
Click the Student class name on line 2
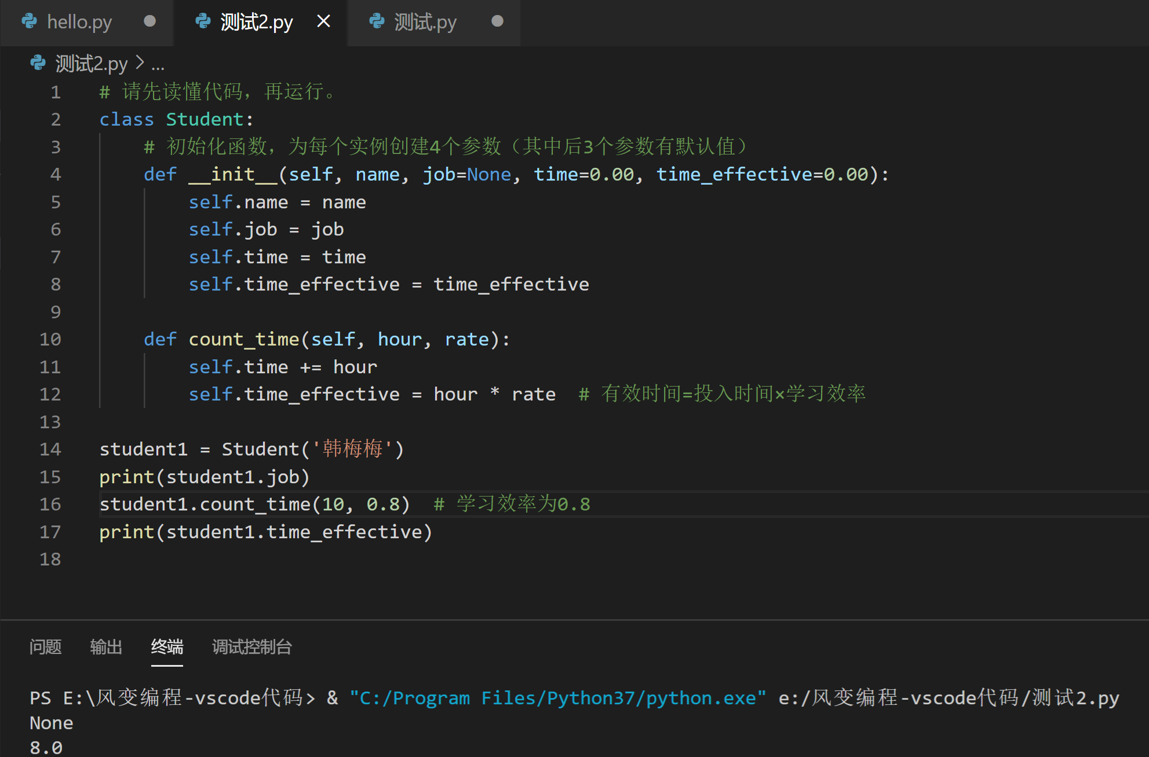click(x=205, y=119)
